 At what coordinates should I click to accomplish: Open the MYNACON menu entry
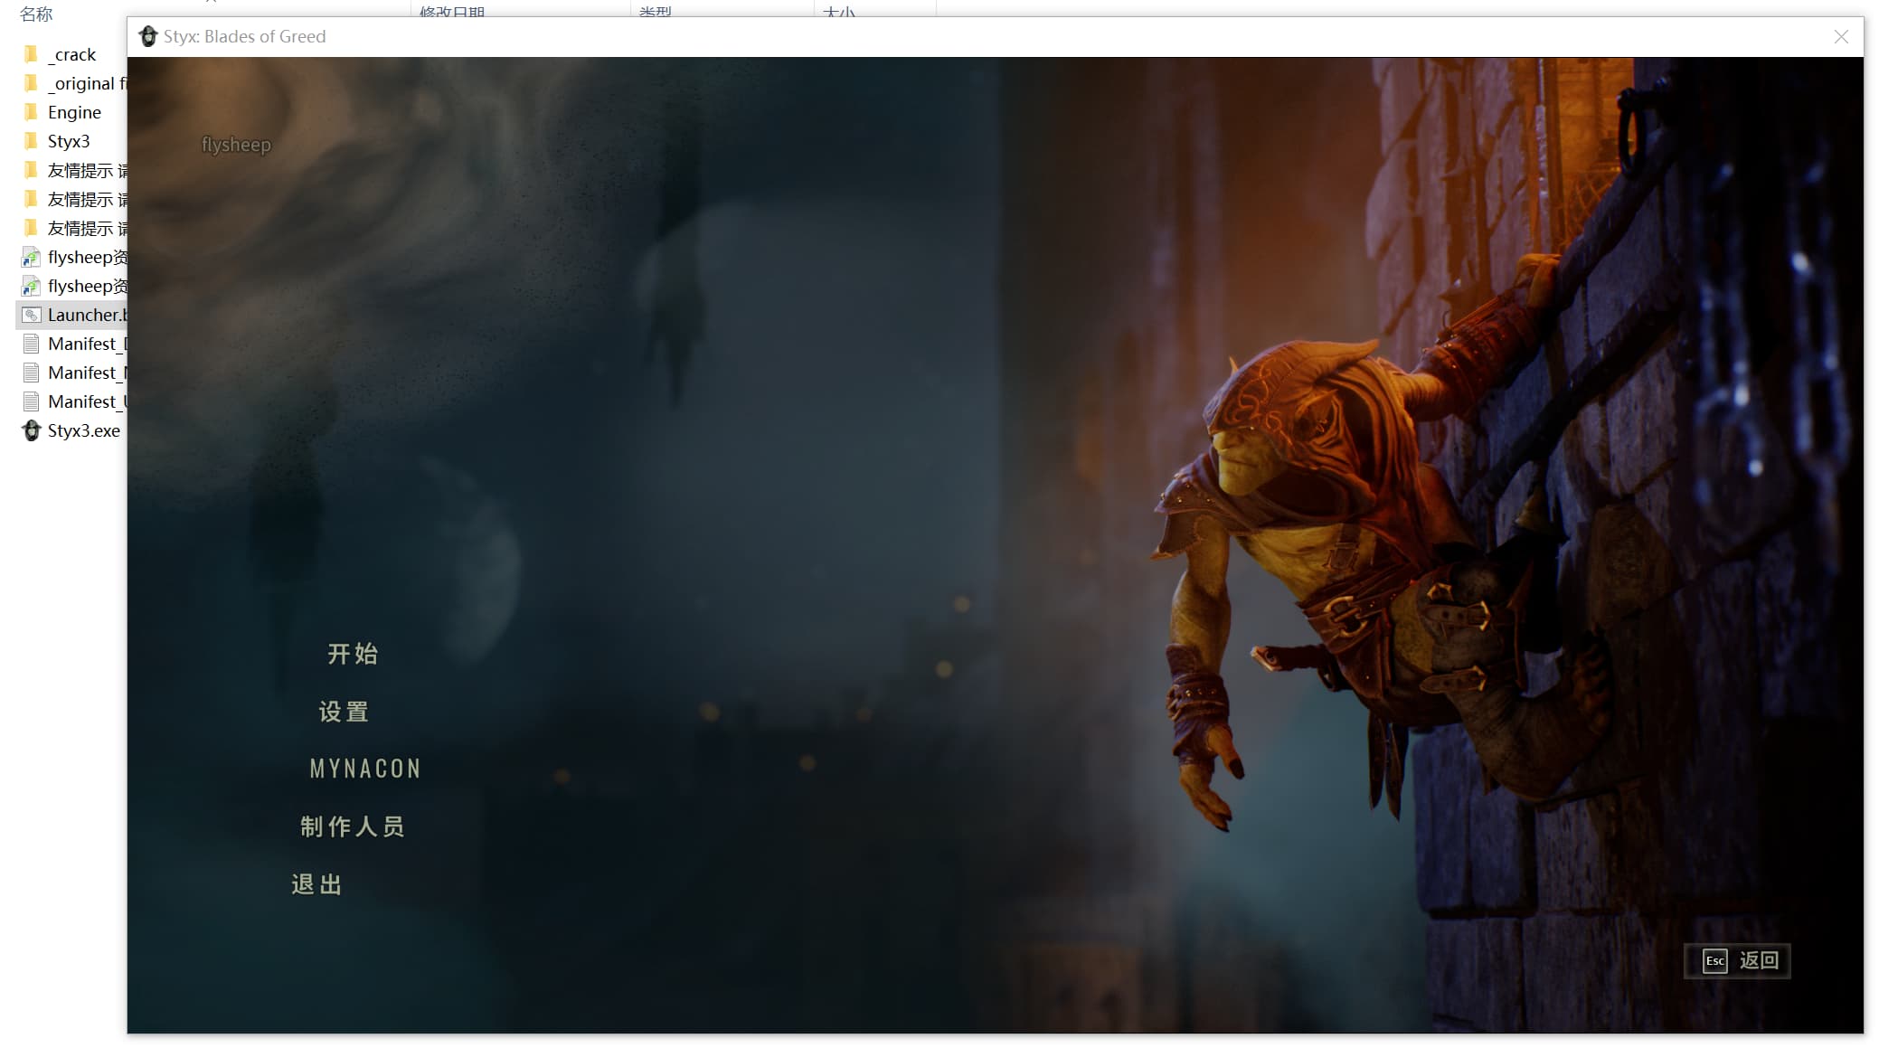tap(365, 769)
